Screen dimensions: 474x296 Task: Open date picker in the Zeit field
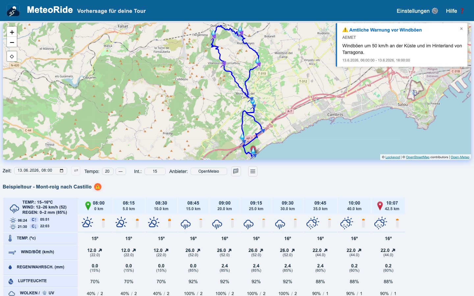coord(61,171)
